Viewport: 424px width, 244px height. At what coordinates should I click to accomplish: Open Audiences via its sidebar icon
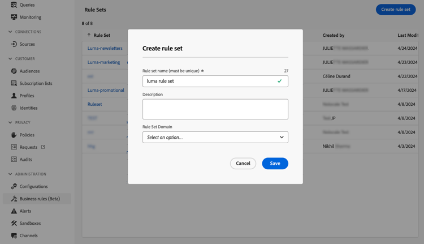[14, 71]
